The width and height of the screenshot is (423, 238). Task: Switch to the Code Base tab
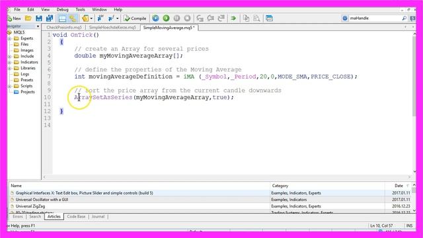tap(76, 216)
